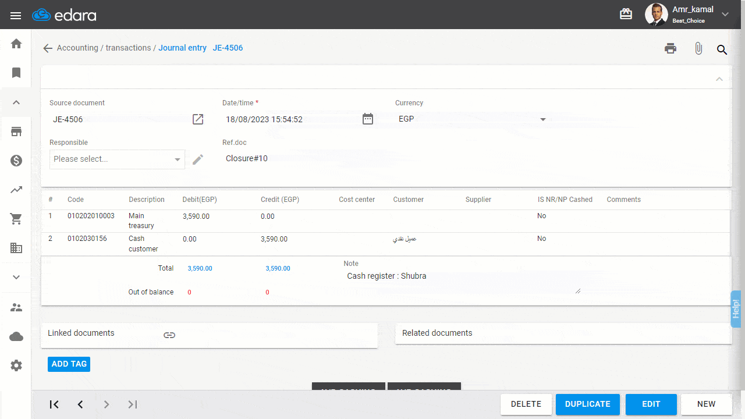Expand the user account dropdown chevron
Viewport: 745px width, 419px height.
(x=725, y=15)
